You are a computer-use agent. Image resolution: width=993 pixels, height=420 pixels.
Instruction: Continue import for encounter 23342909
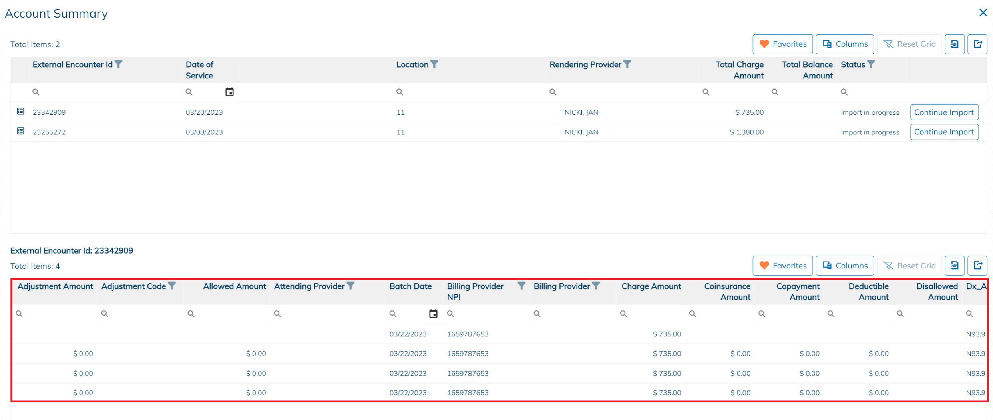[x=944, y=112]
